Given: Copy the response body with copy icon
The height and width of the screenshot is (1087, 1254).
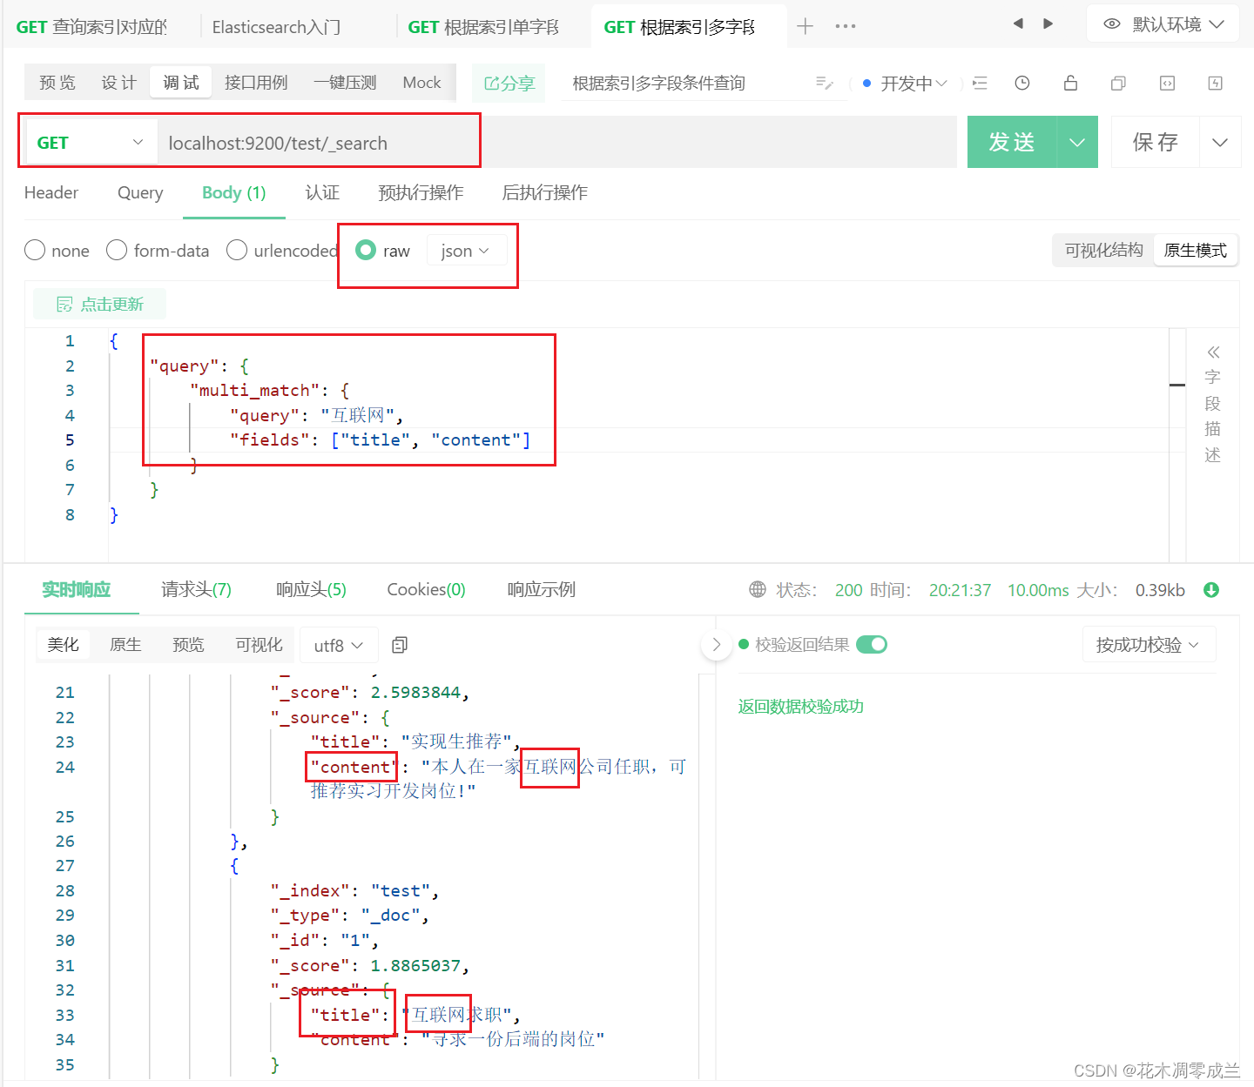Looking at the screenshot, I should tap(400, 645).
